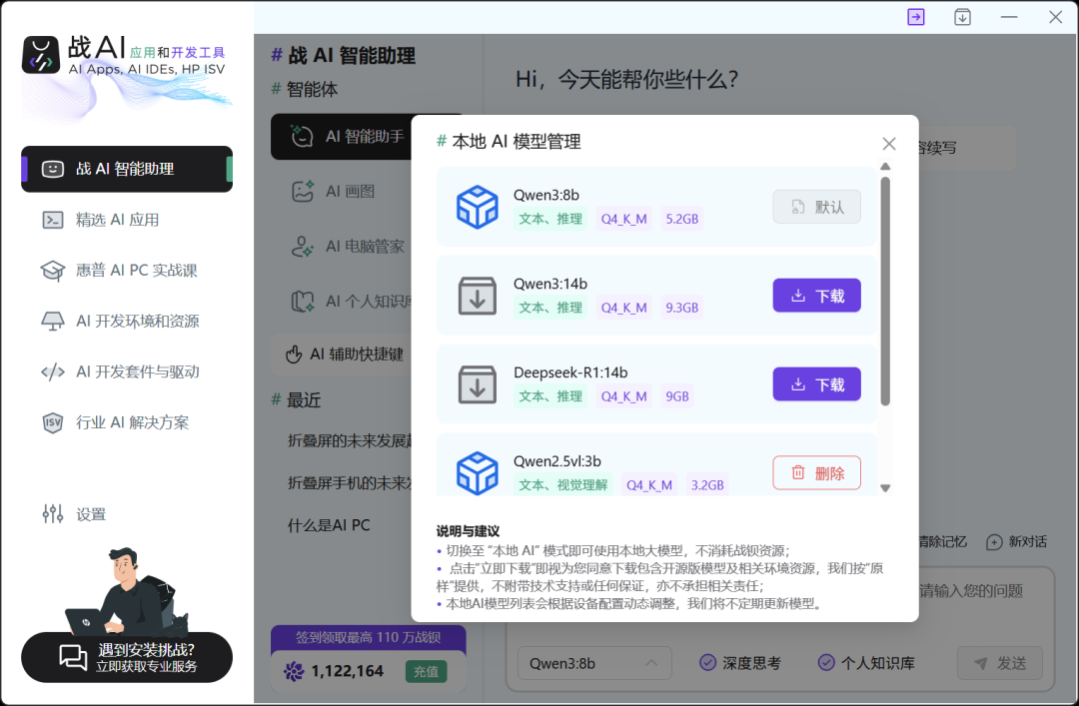The height and width of the screenshot is (706, 1079).
Task: Toggle 深度思考 option
Action: click(x=739, y=663)
